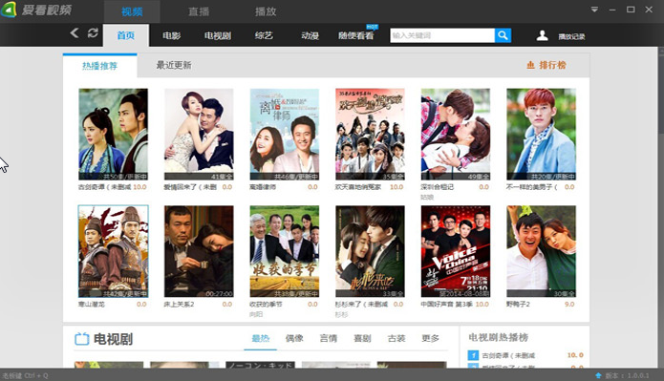Click the 电视剧 section heading
The height and width of the screenshot is (381, 664).
click(113, 339)
